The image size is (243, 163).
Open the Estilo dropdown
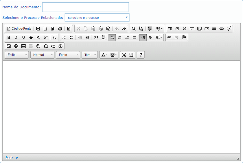(17, 55)
